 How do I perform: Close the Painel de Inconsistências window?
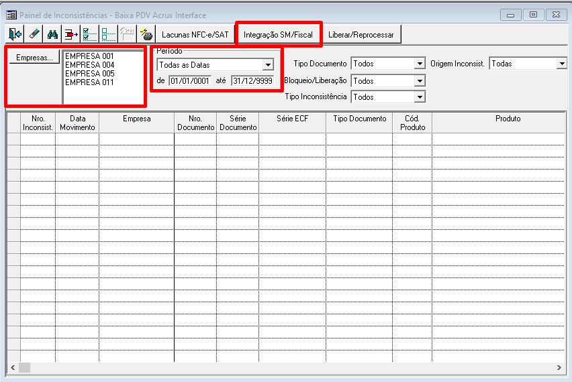[x=556, y=15]
